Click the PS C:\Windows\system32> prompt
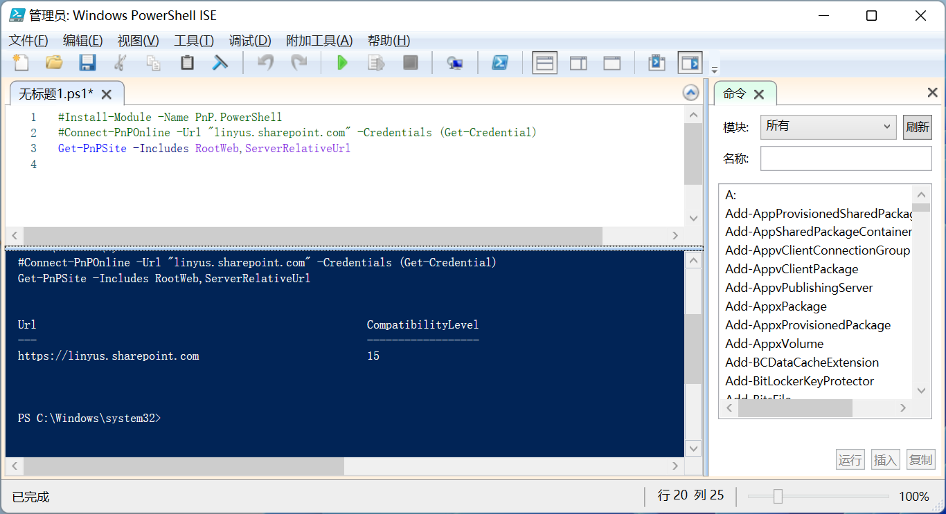 [x=89, y=418]
